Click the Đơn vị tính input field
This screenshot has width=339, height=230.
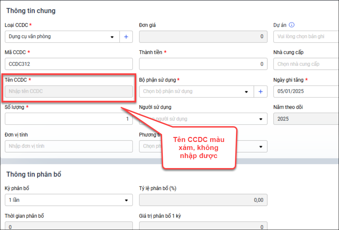point(69,146)
